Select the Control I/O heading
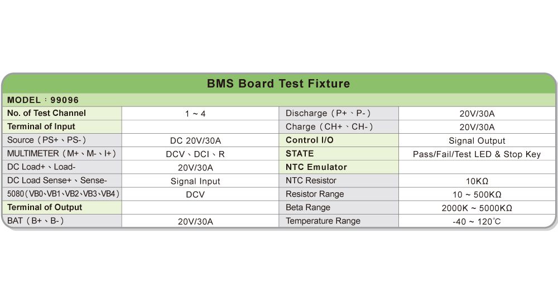 (310, 140)
